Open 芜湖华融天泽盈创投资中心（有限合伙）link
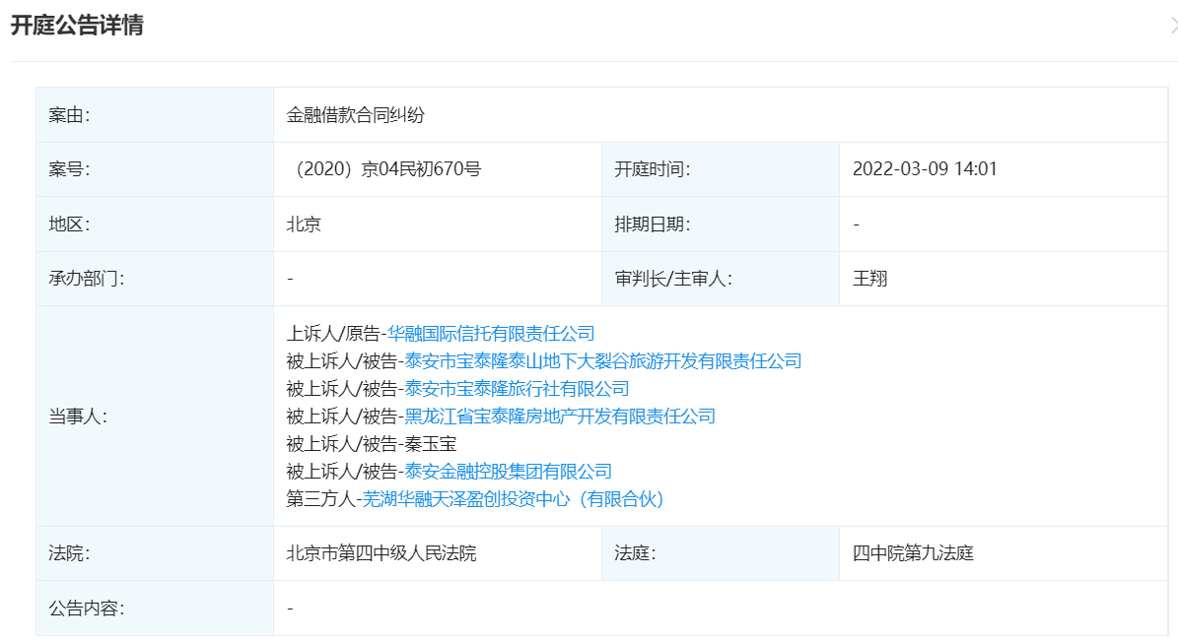1178x641 pixels. [x=514, y=499]
